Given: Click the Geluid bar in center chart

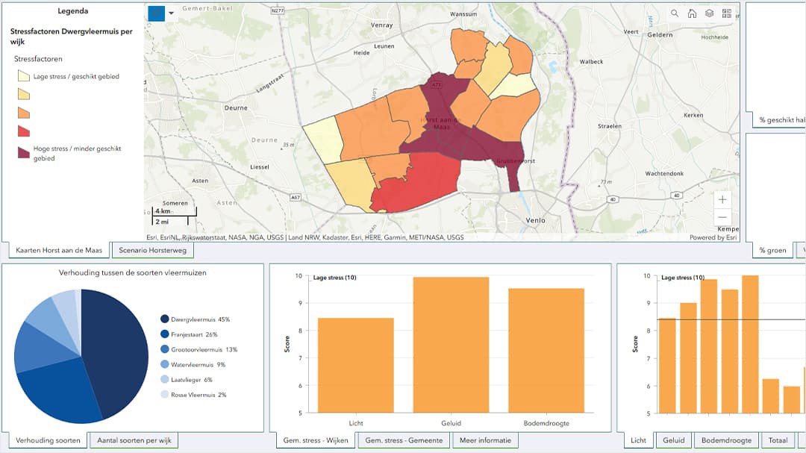Looking at the screenshot, I should (x=451, y=345).
